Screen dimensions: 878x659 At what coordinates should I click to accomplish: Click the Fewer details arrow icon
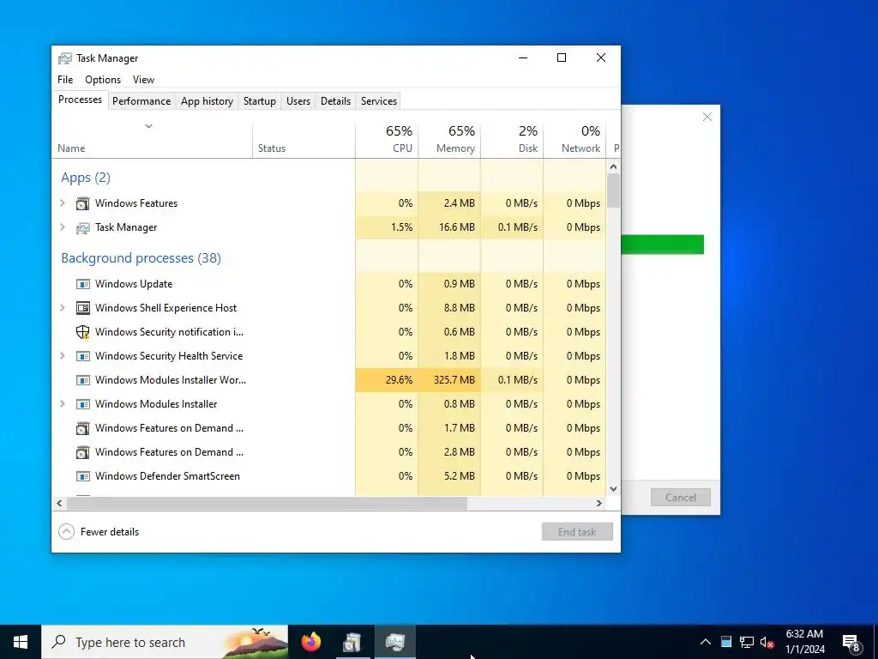66,532
